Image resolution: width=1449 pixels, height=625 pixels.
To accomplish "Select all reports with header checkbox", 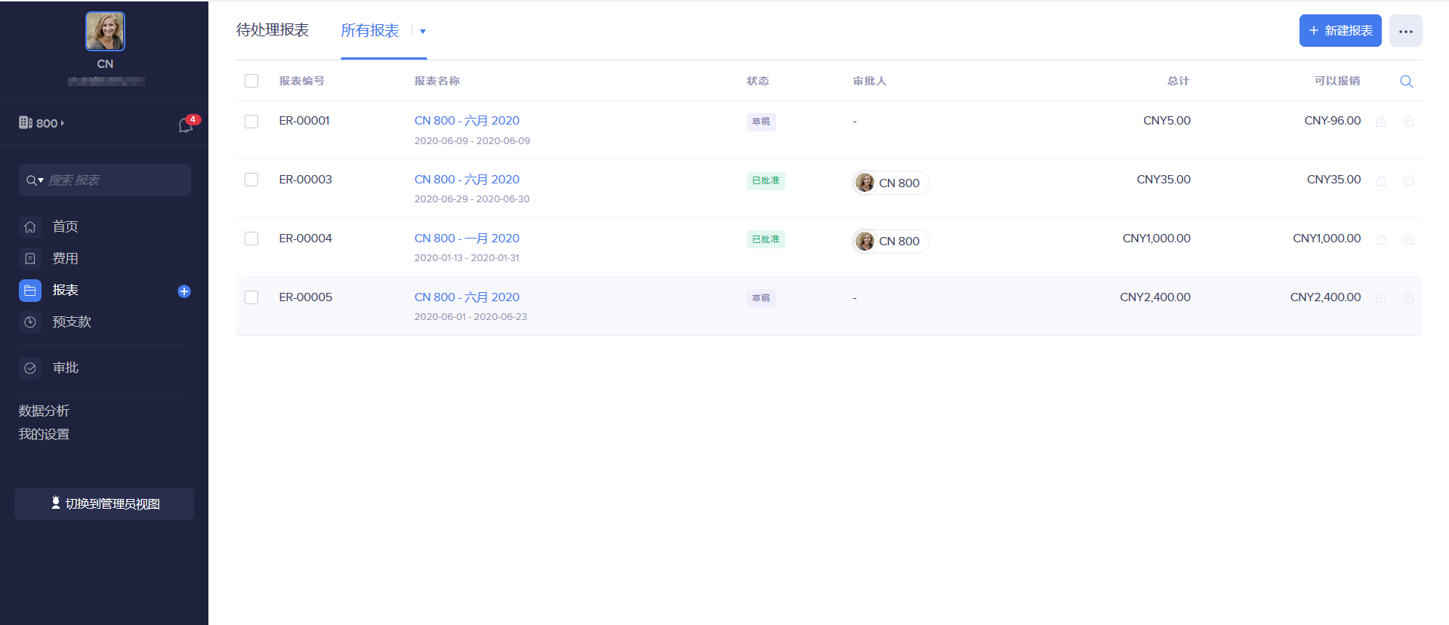I will click(251, 81).
